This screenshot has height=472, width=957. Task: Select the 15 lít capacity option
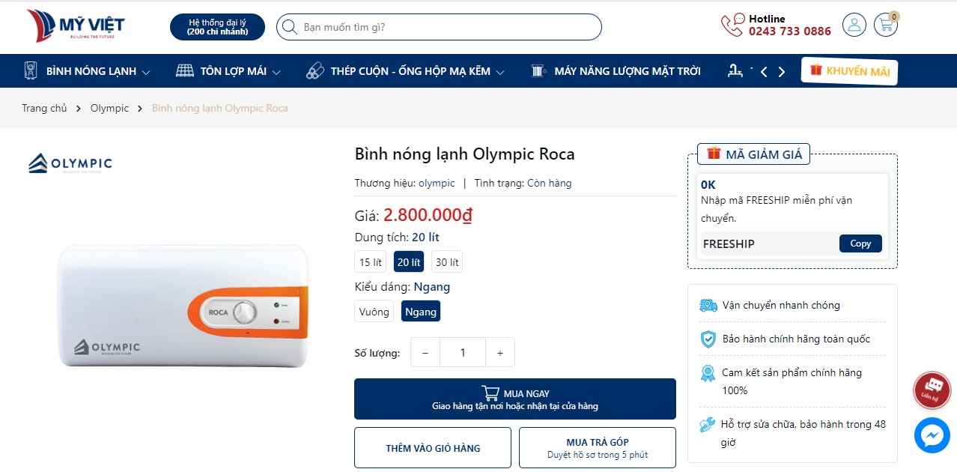(370, 262)
